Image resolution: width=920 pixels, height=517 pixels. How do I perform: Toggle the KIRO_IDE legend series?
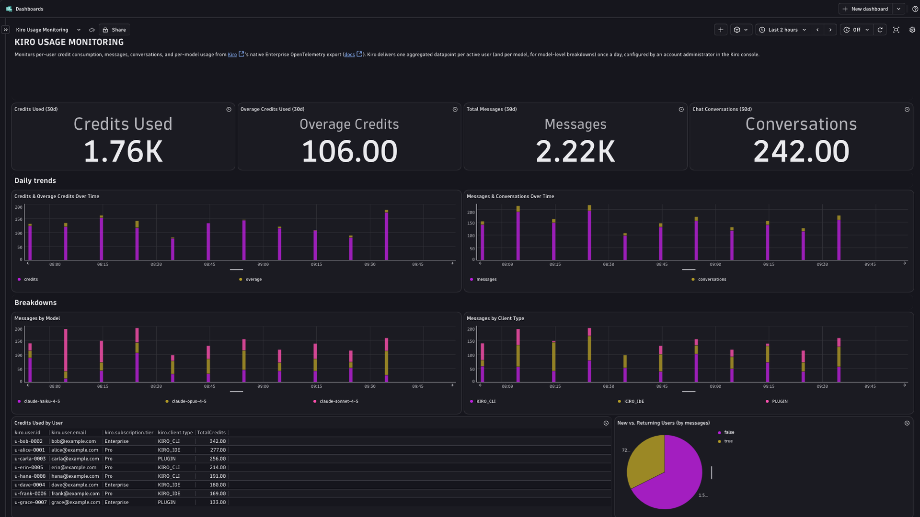tap(631, 402)
